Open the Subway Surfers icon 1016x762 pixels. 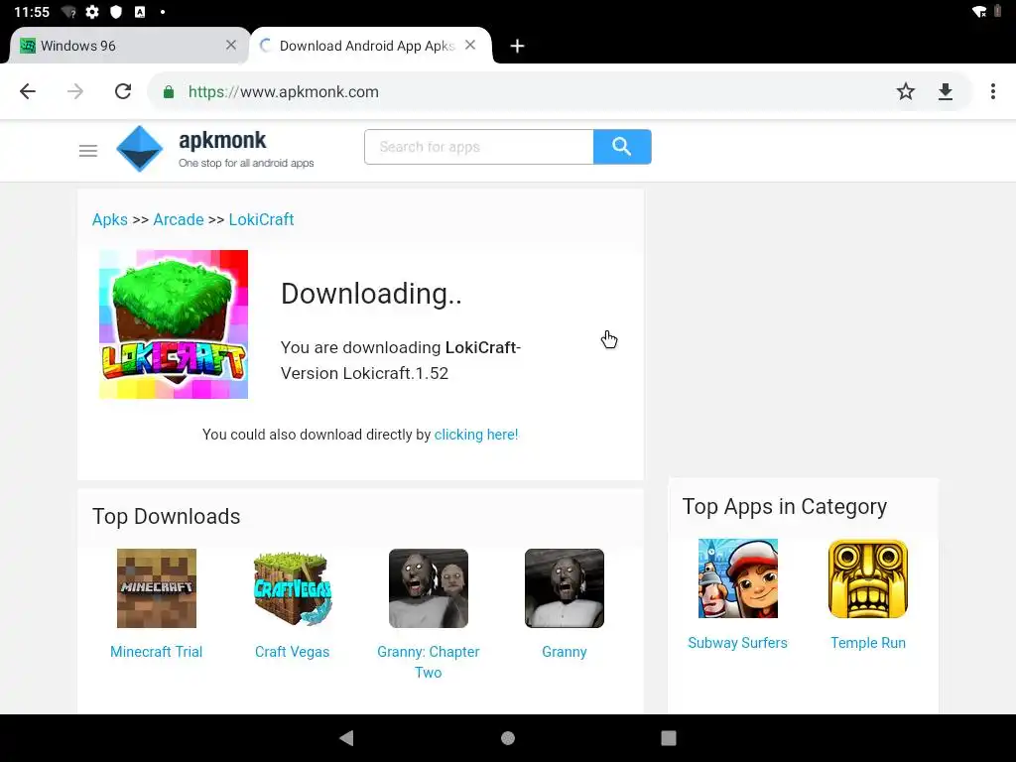[738, 578]
